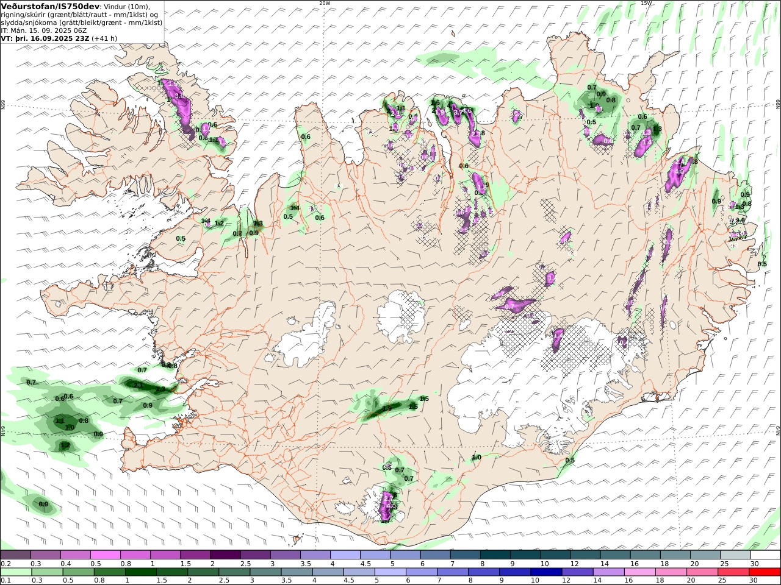The height and width of the screenshot is (585, 781).
Task: Pick the rain scale swatch between 14 and 16
Action: (608, 572)
